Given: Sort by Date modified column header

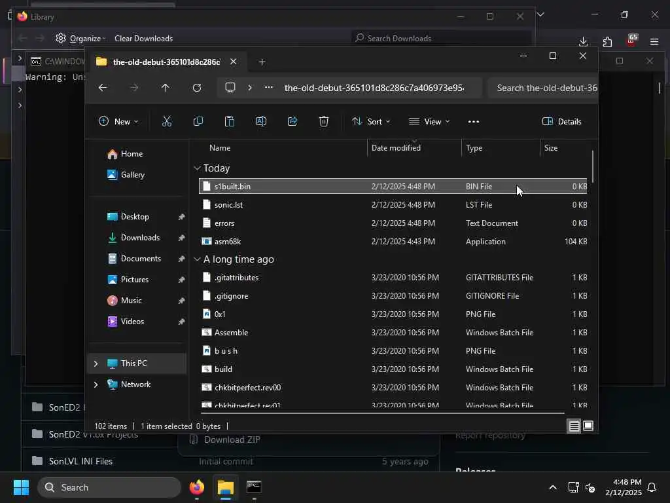Looking at the screenshot, I should point(396,148).
